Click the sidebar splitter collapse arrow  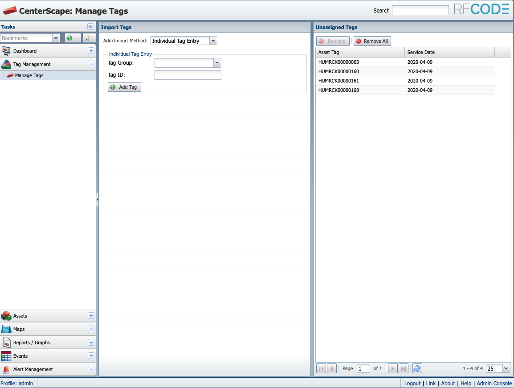(x=98, y=200)
